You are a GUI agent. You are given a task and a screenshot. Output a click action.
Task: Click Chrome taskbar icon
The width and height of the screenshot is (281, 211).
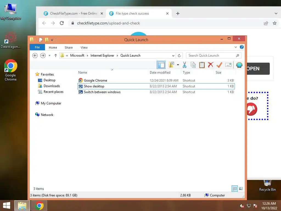39,206
